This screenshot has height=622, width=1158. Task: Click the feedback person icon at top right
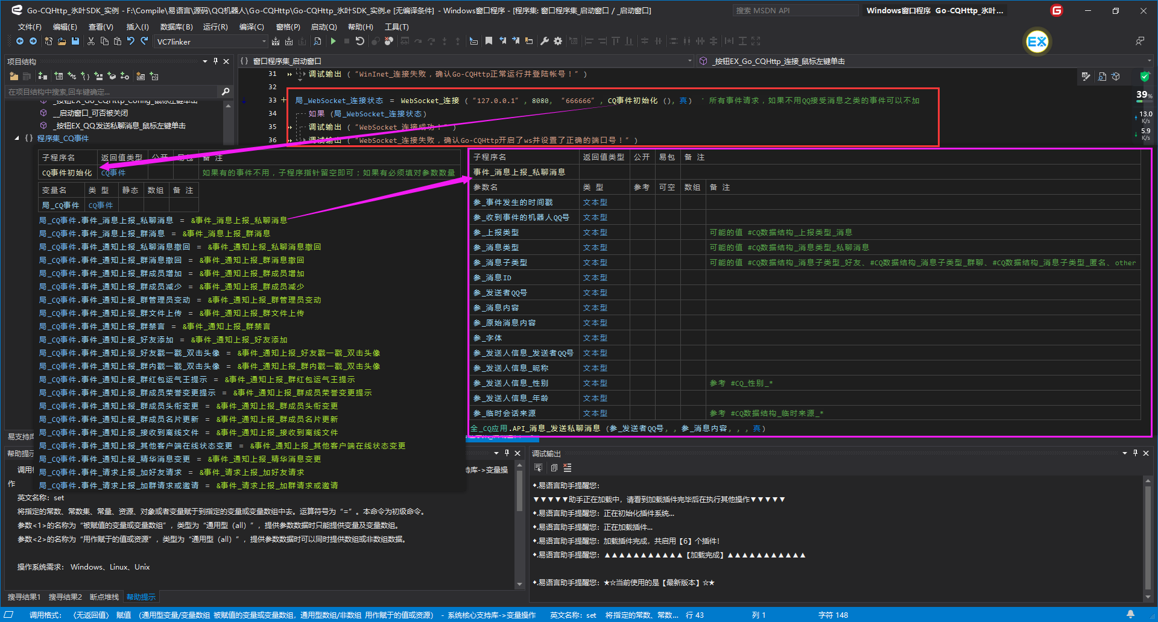(1140, 41)
